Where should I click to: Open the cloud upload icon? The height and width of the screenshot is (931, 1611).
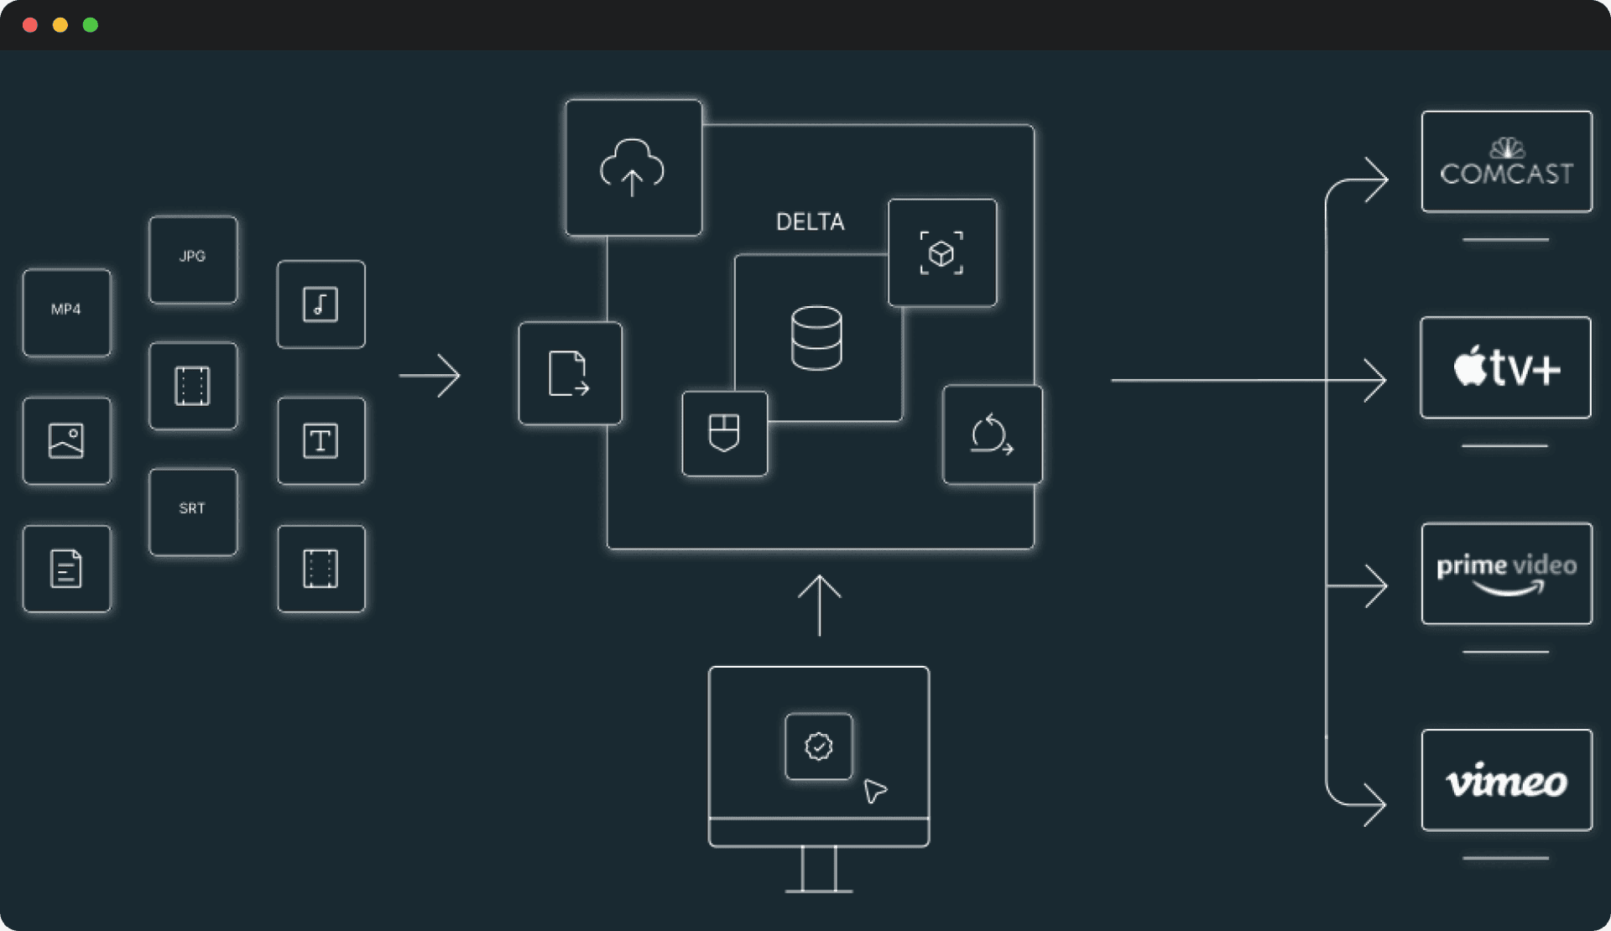(633, 168)
